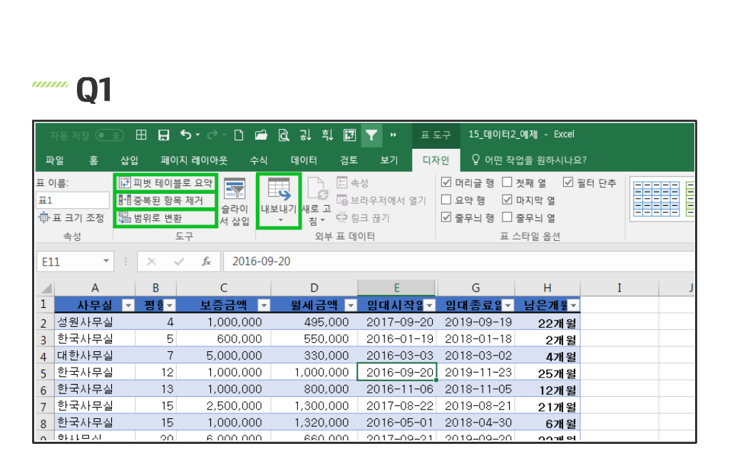Click 피벗 테이블로 요약 button

click(x=165, y=183)
